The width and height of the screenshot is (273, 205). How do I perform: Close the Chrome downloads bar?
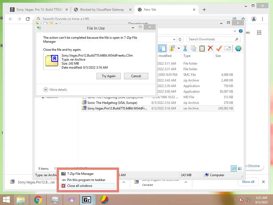pyautogui.click(x=263, y=182)
